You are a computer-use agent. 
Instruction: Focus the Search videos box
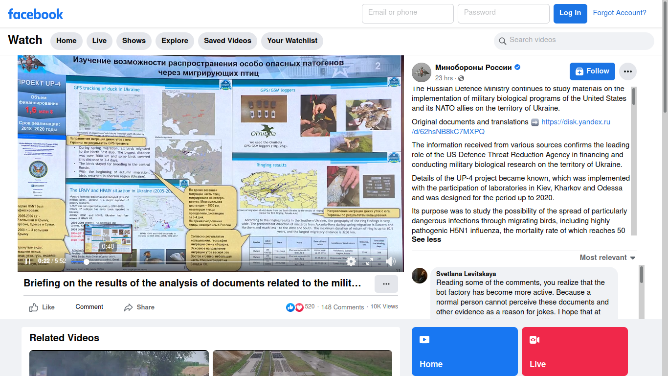[574, 41]
